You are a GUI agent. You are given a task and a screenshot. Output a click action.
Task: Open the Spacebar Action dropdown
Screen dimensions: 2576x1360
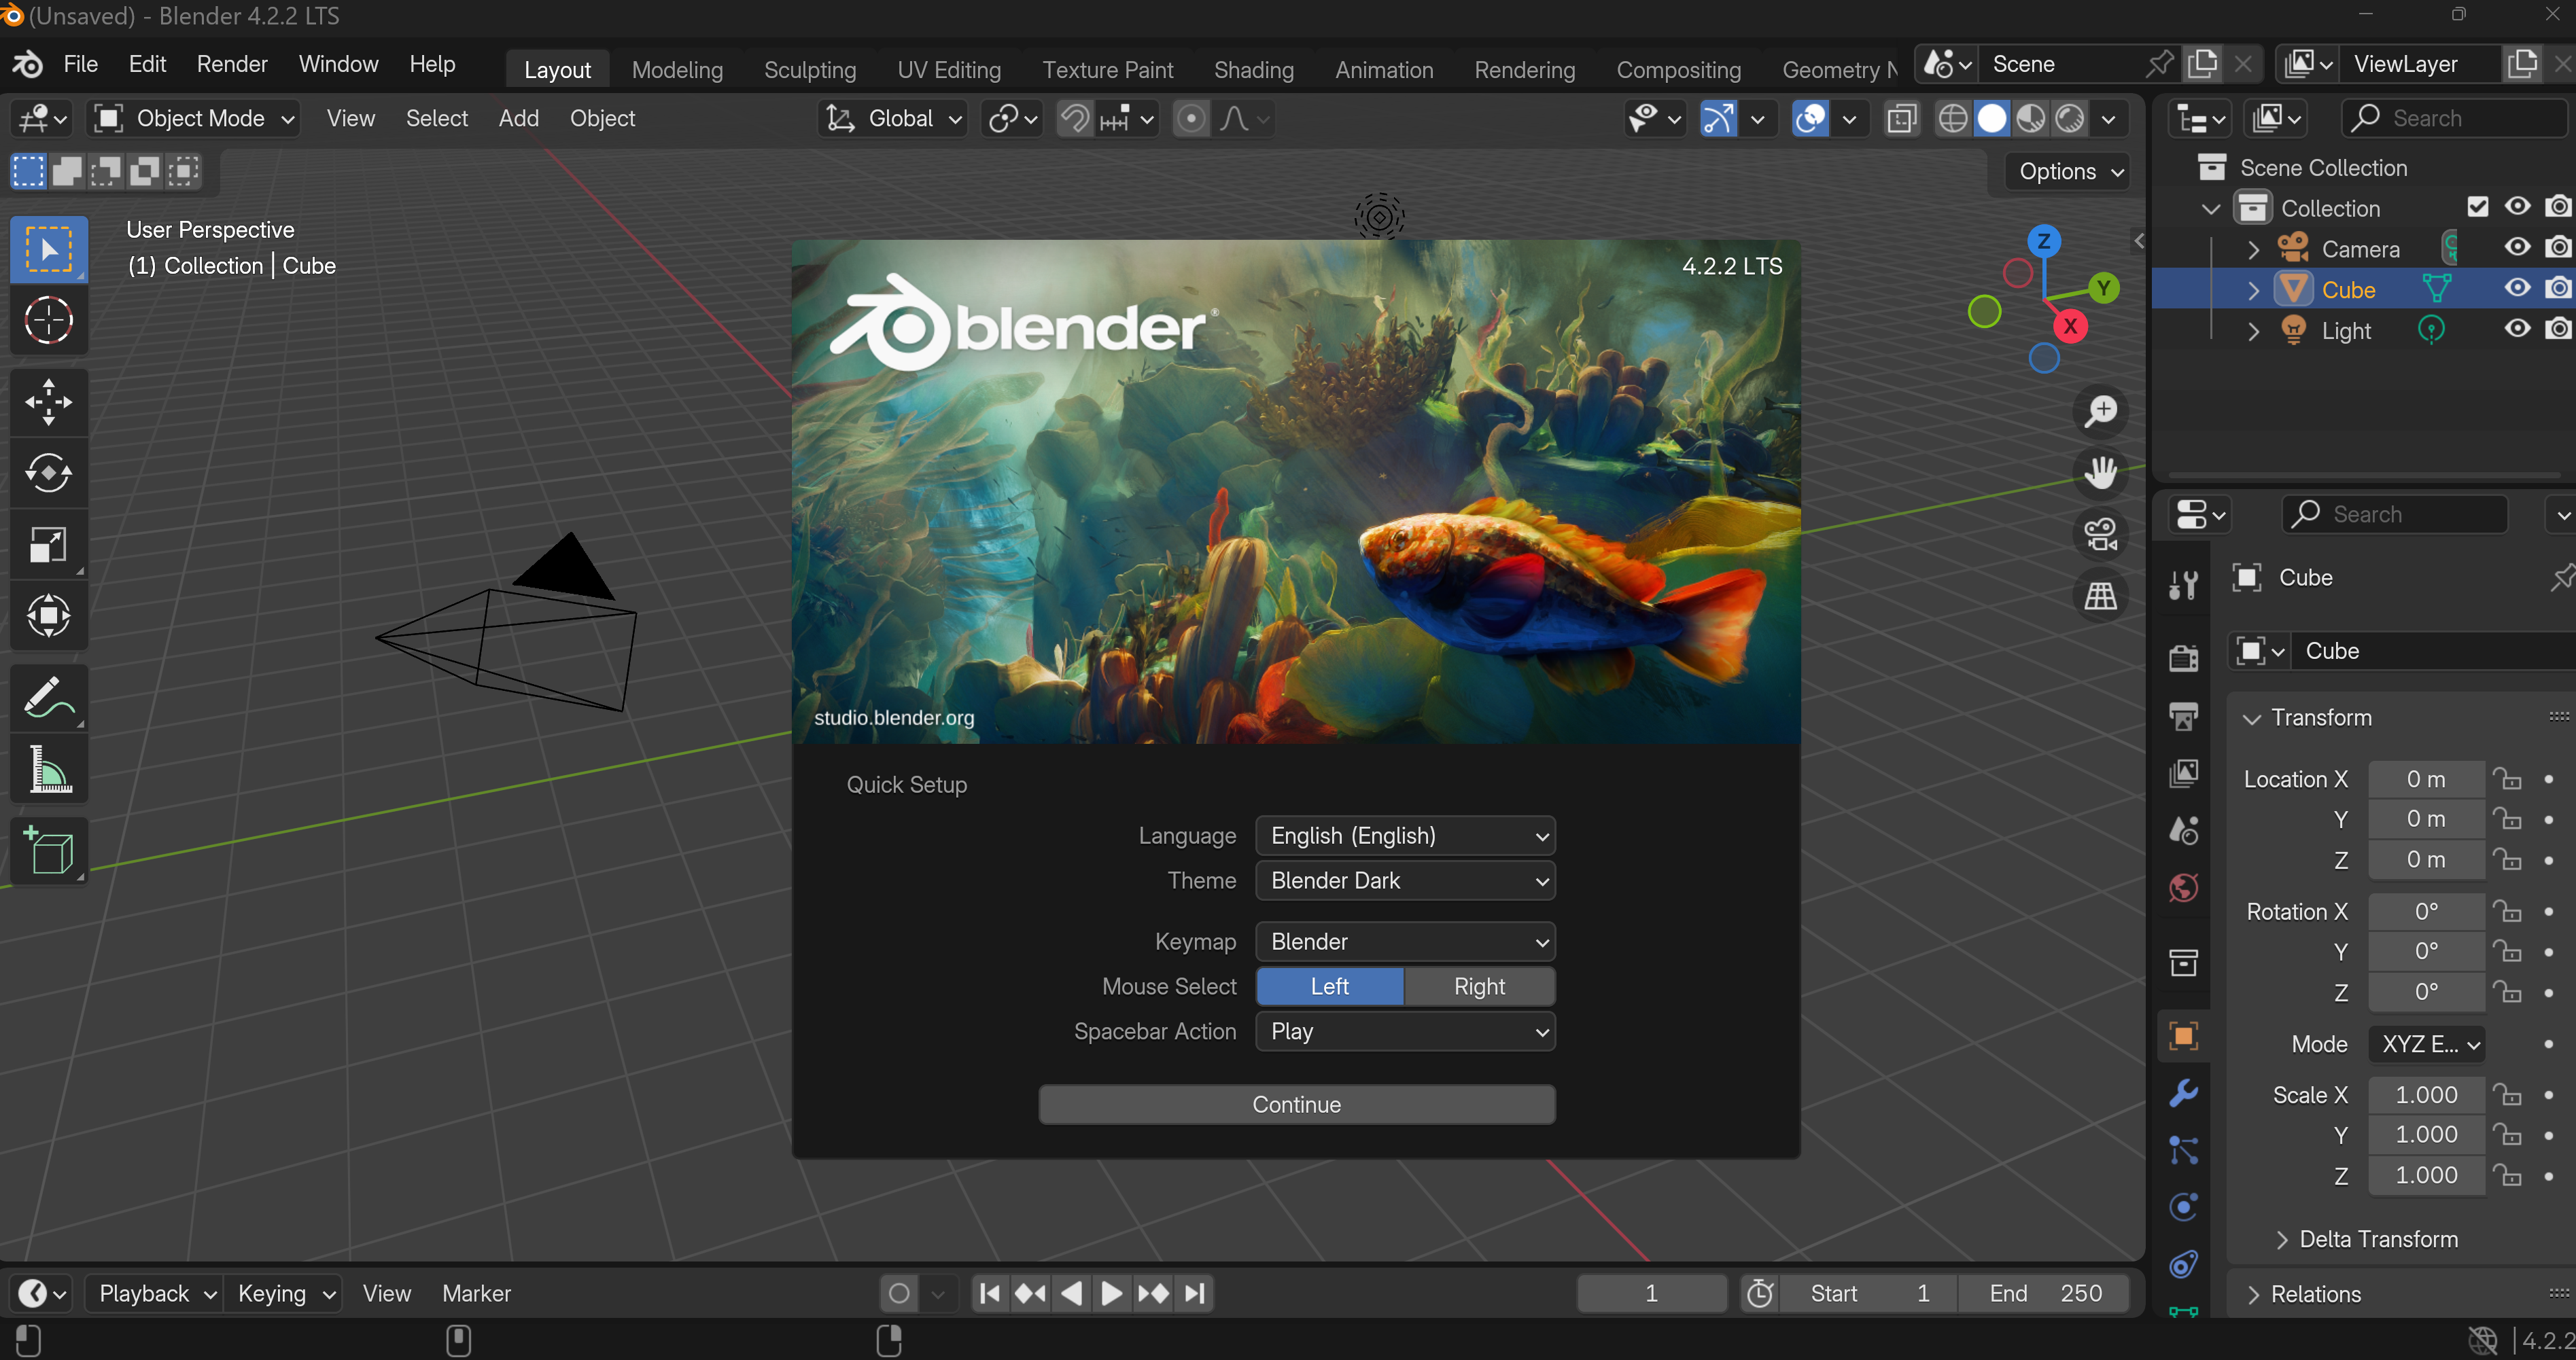[1405, 1031]
